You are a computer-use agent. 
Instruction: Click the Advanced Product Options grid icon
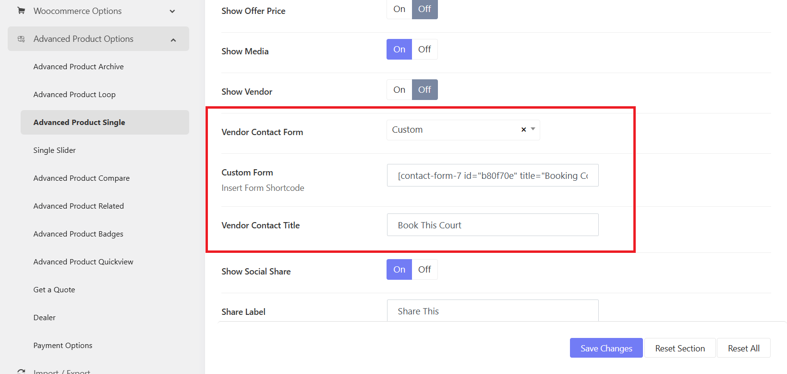pyautogui.click(x=21, y=38)
